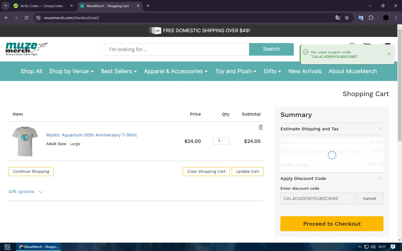Open the volume tray icon

click(373, 247)
